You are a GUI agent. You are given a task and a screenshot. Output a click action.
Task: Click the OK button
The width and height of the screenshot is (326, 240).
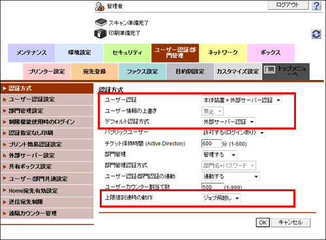pos(263,222)
